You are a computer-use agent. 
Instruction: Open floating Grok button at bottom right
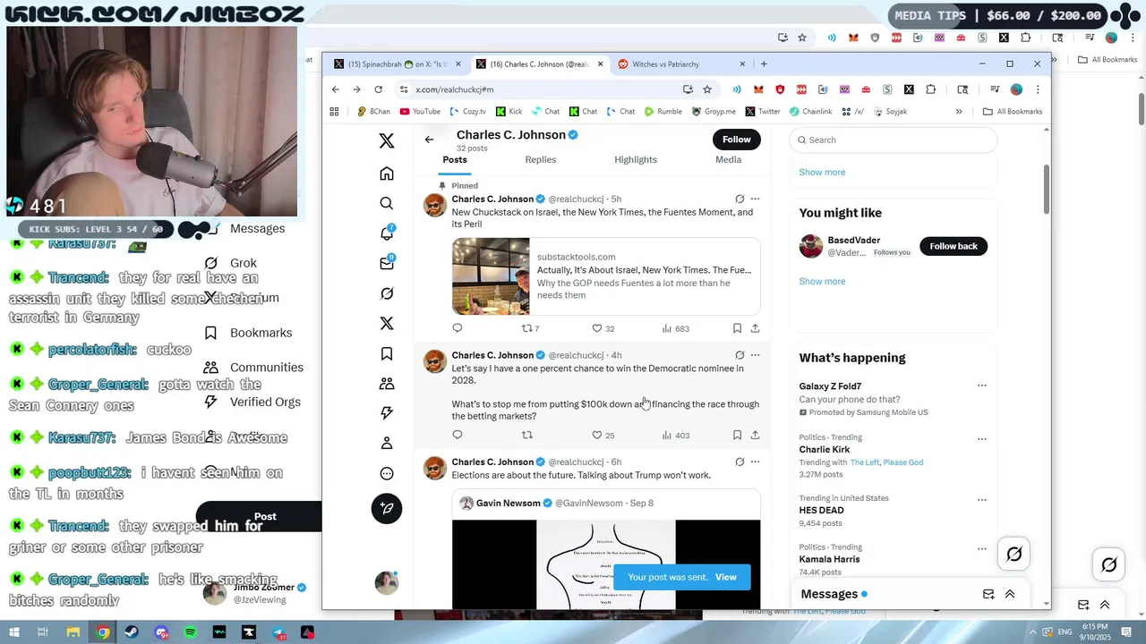[1014, 555]
